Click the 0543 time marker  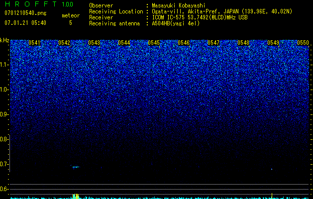(94, 43)
